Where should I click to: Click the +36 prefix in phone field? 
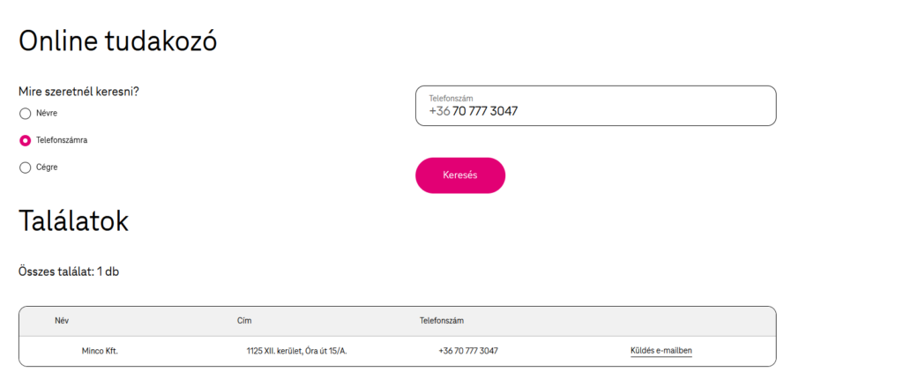coord(439,111)
